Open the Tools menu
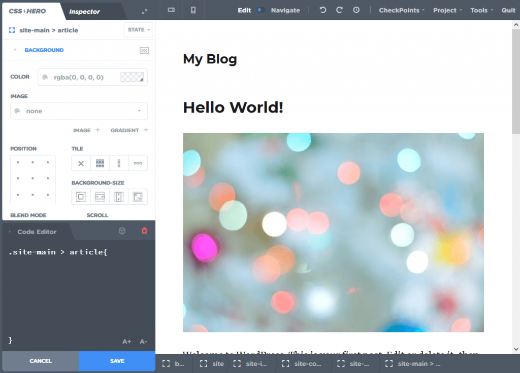 479,10
